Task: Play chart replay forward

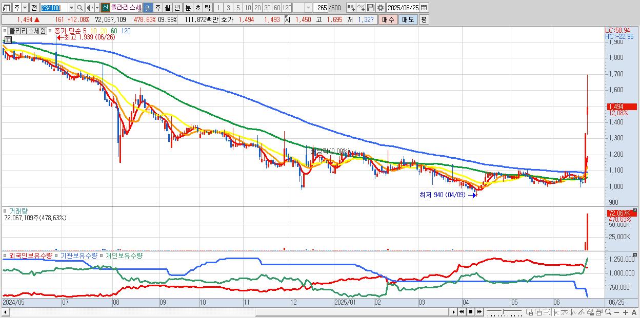Action: [454, 312]
